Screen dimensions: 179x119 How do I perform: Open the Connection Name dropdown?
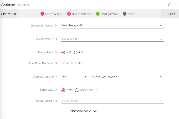click(161, 26)
